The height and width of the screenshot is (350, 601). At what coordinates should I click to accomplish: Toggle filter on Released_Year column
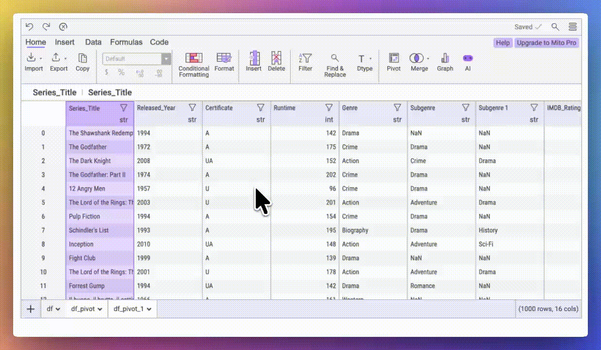[x=192, y=107]
